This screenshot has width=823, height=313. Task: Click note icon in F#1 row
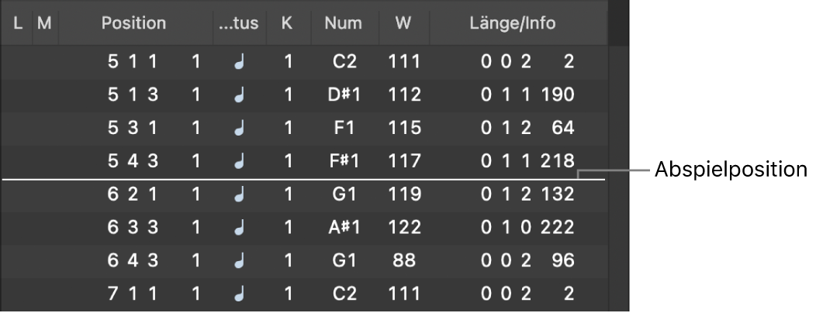[x=240, y=161]
